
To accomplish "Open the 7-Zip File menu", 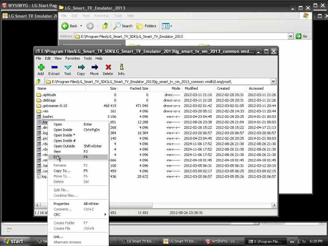I will click(38, 58).
